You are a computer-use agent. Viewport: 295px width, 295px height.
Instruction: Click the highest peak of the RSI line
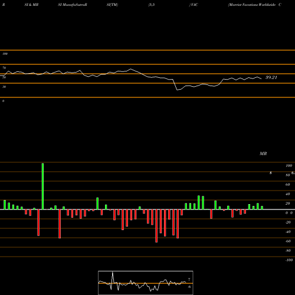click(131, 69)
